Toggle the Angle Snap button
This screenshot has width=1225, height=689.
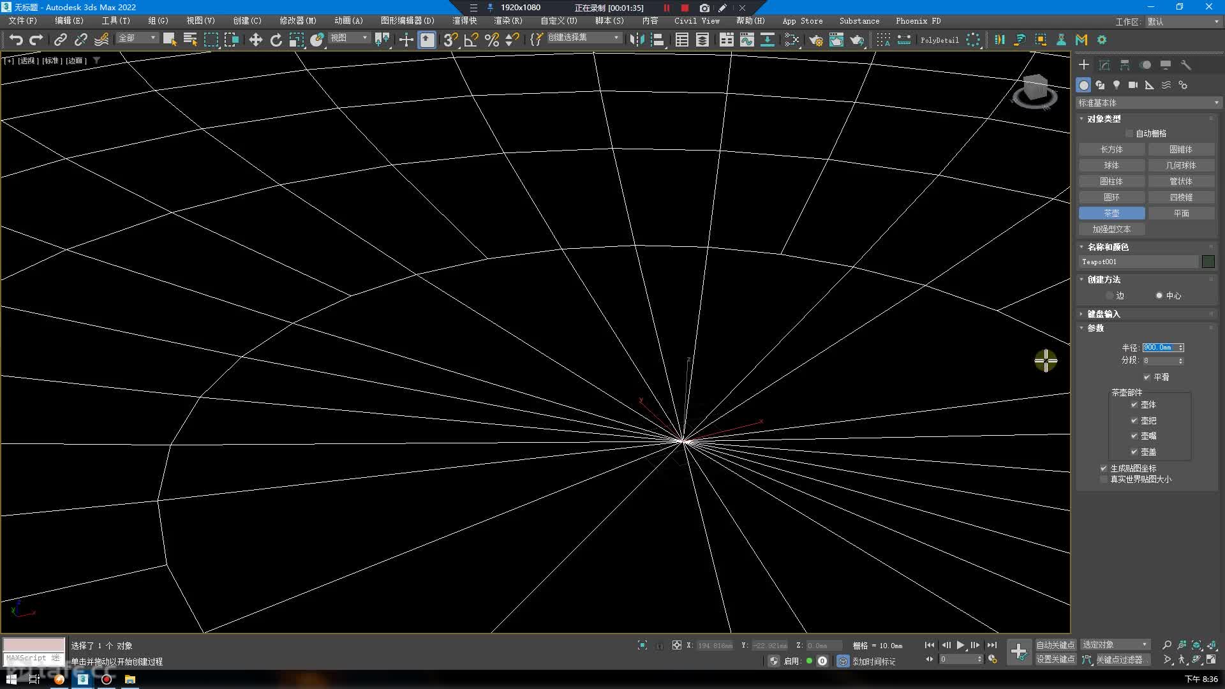tap(471, 40)
